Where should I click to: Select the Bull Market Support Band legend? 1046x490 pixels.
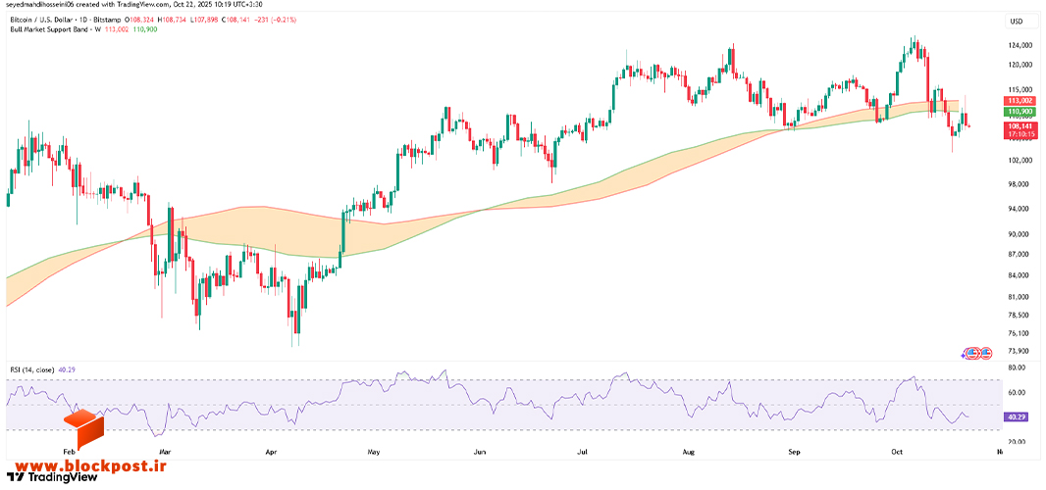[x=47, y=29]
